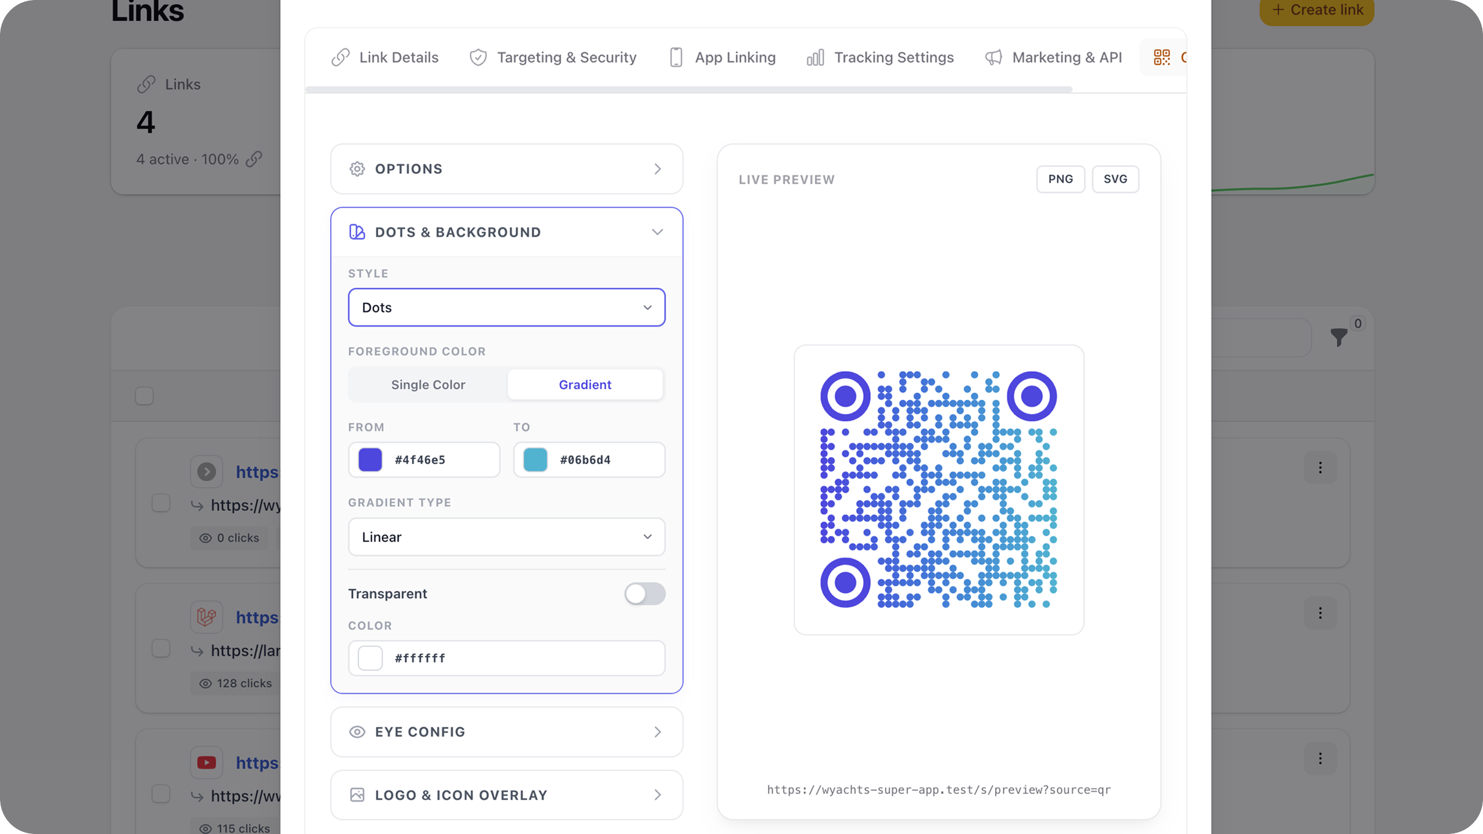
Task: Click the QR code tab icon
Action: pos(1161,57)
